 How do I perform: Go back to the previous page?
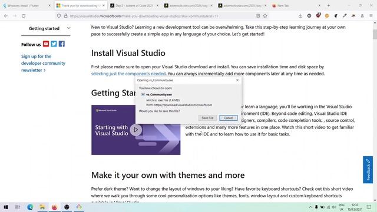6,16
